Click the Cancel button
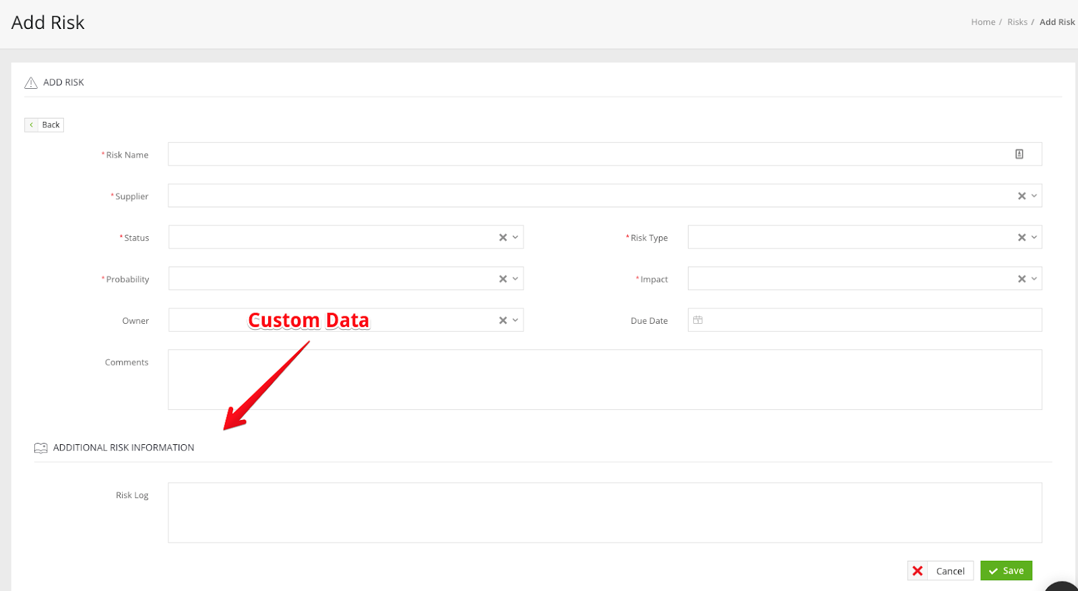1078x591 pixels. [941, 571]
